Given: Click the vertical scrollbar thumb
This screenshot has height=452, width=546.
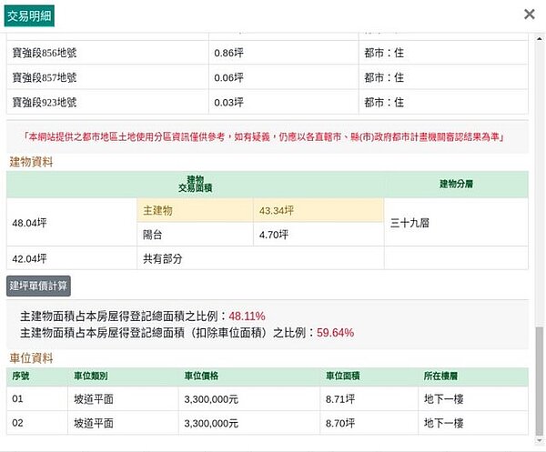Looking at the screenshot, I should [x=539, y=381].
